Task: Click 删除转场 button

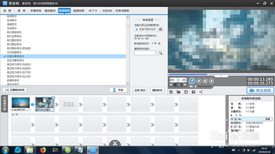Action: (157, 90)
